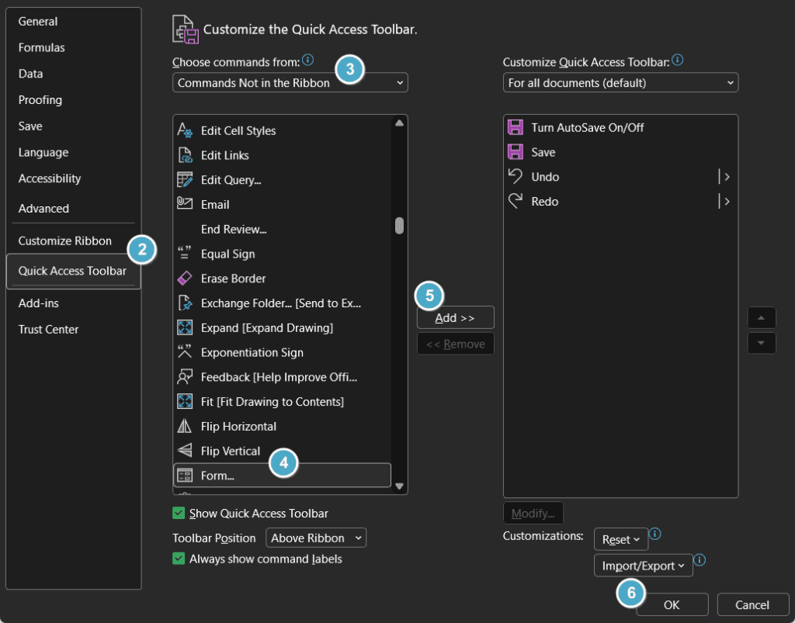Viewport: 795px width, 623px height.
Task: Toggle Always show command labels checkbox
Action: [179, 559]
